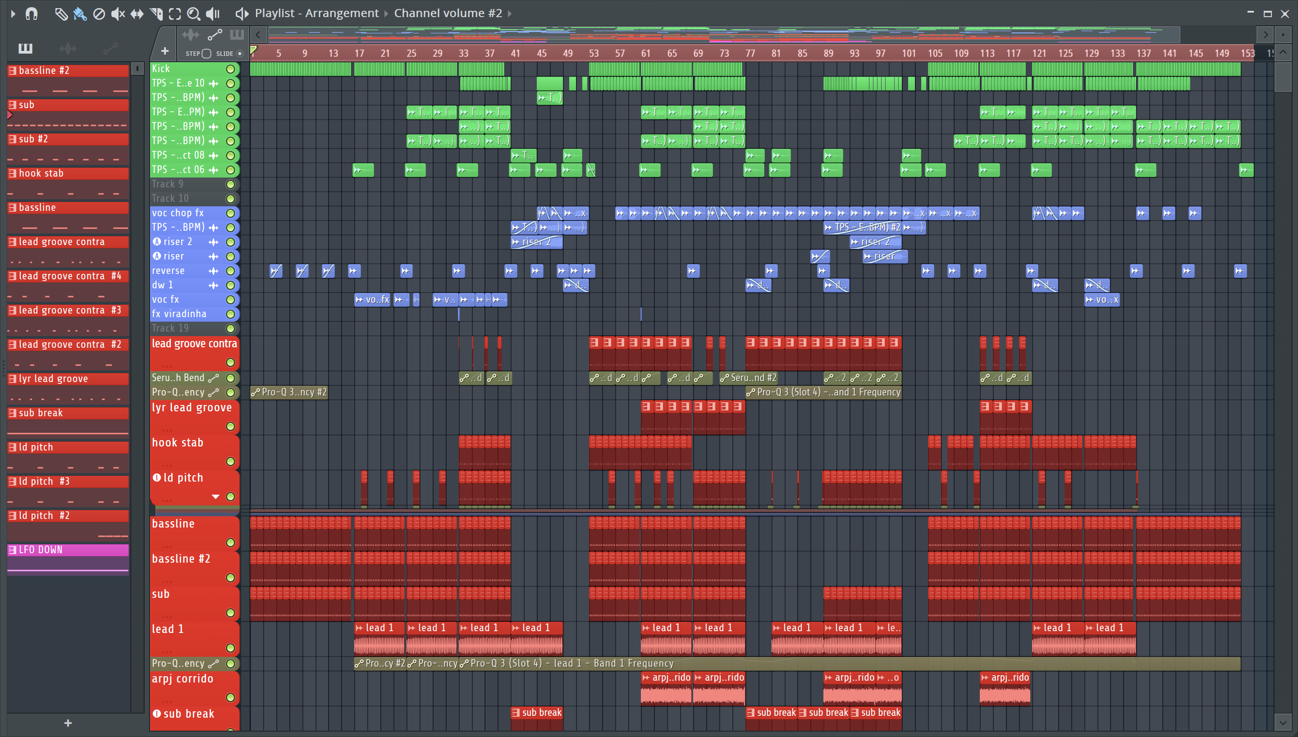Image resolution: width=1298 pixels, height=737 pixels.
Task: Mute the hook stab track
Action: pyautogui.click(x=230, y=462)
